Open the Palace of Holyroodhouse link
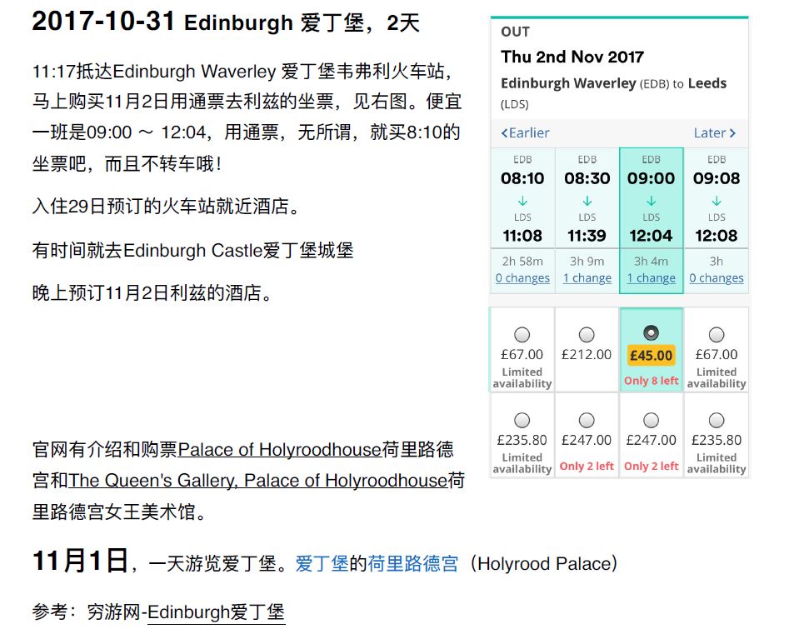Screen dimensions: 789x634 click(x=279, y=451)
